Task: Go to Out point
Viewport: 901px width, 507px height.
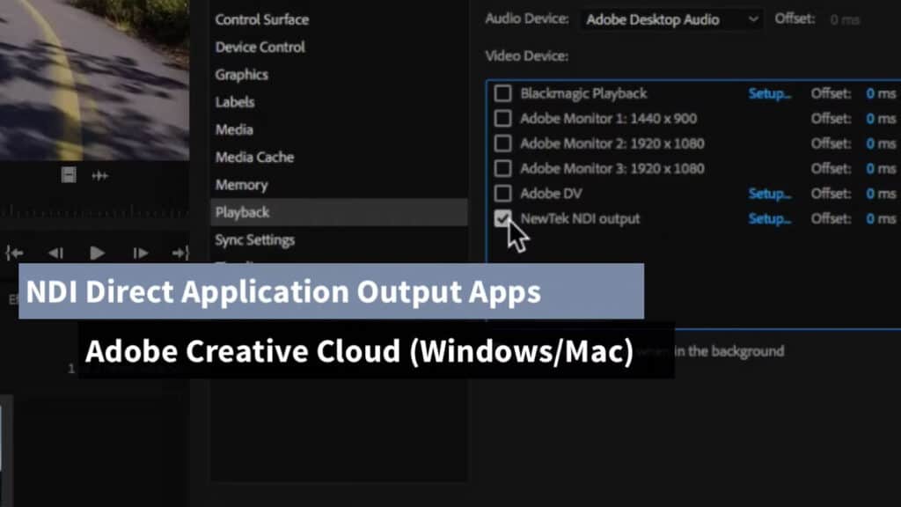Action: pos(180,253)
